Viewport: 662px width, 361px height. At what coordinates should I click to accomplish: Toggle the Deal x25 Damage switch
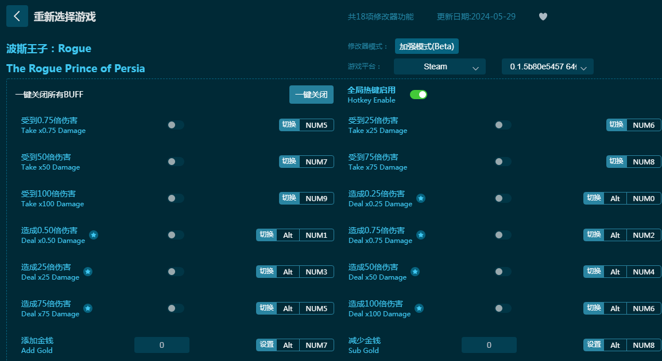click(176, 272)
